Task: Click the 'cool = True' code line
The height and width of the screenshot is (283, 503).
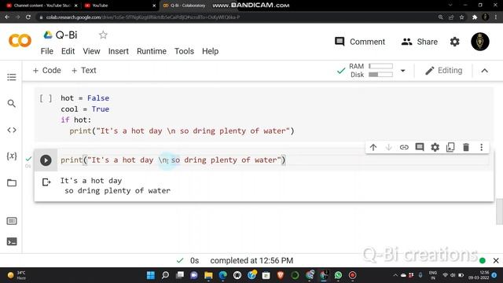Action: [85, 109]
